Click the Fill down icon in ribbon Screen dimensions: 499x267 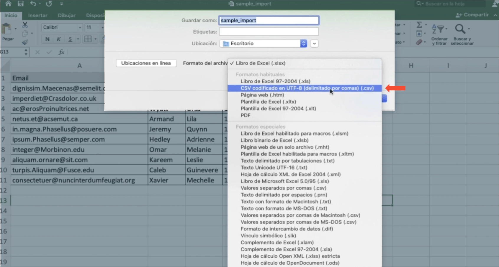click(x=419, y=34)
